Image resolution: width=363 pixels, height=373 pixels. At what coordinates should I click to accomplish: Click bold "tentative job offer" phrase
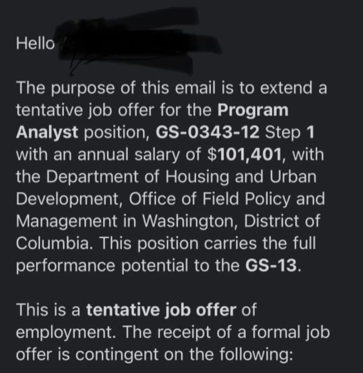click(x=161, y=310)
